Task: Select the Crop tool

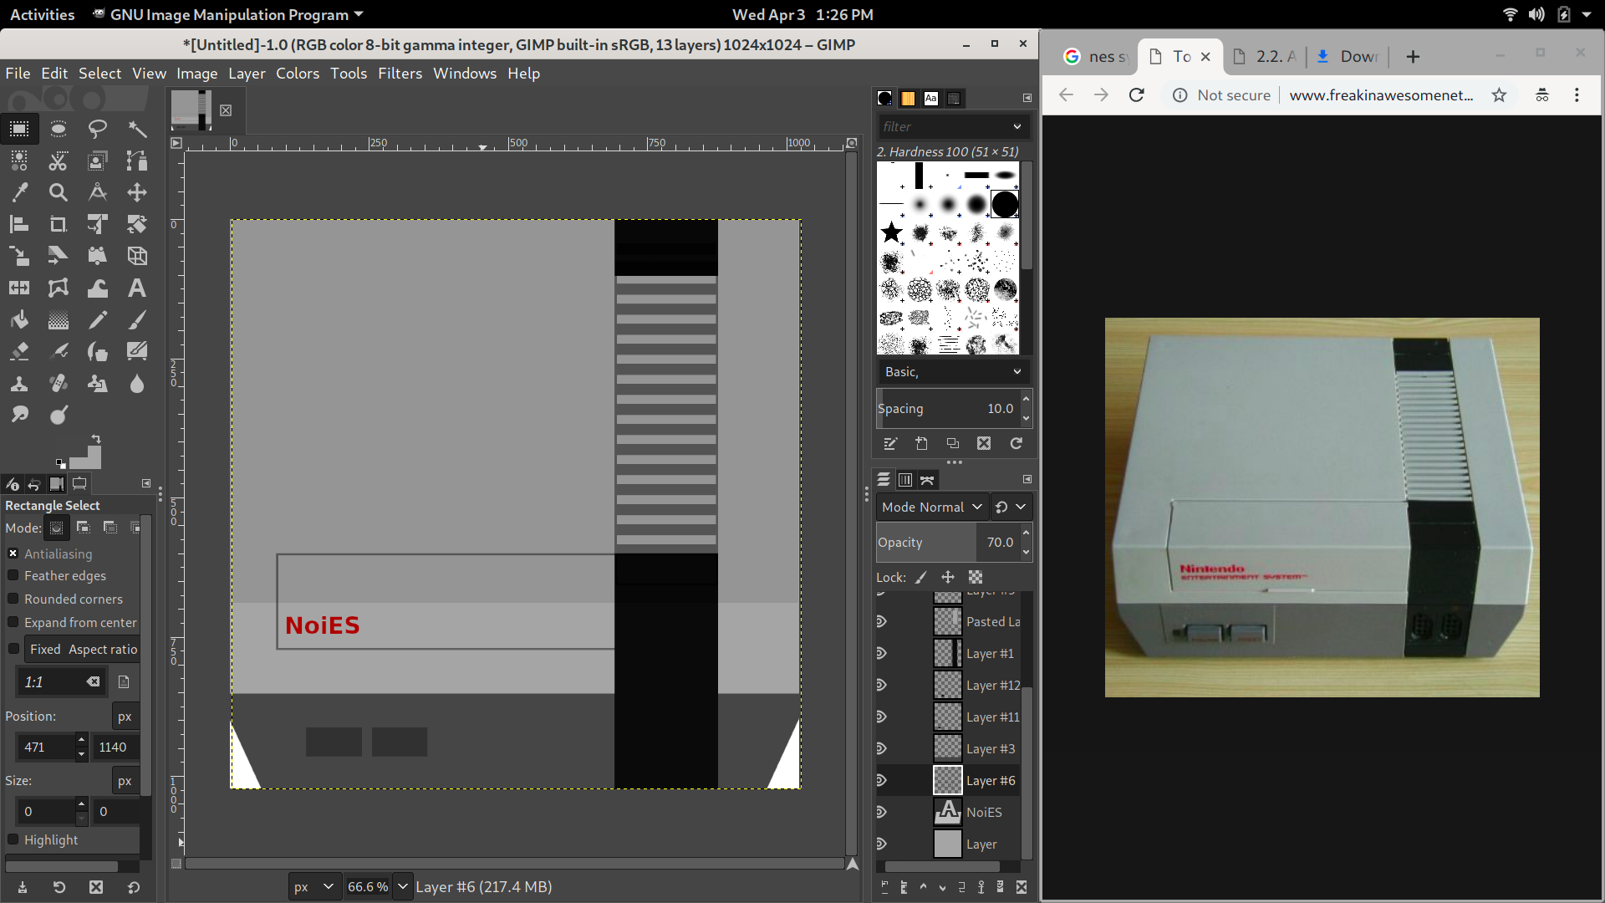Action: pos(59,224)
